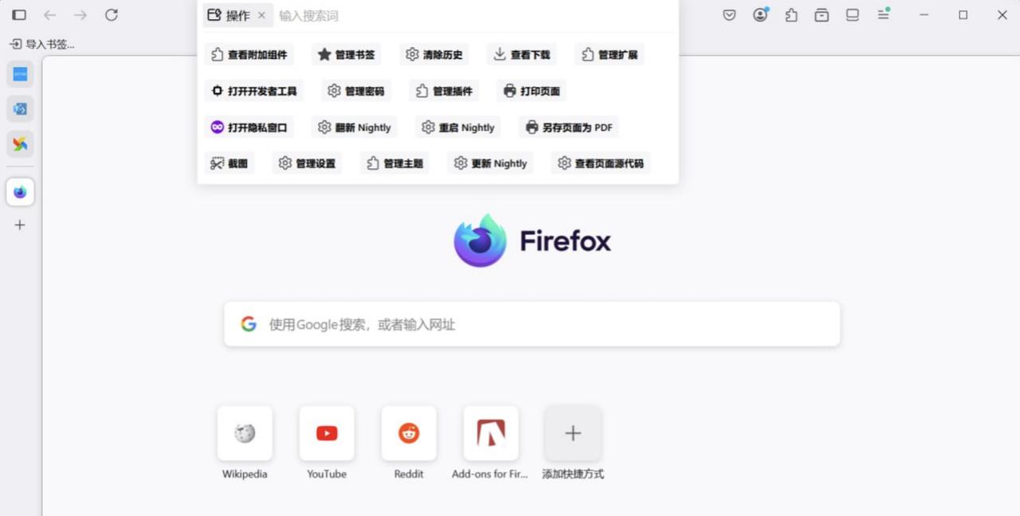Choose the 管理插件 action
The height and width of the screenshot is (516, 1020).
(444, 91)
